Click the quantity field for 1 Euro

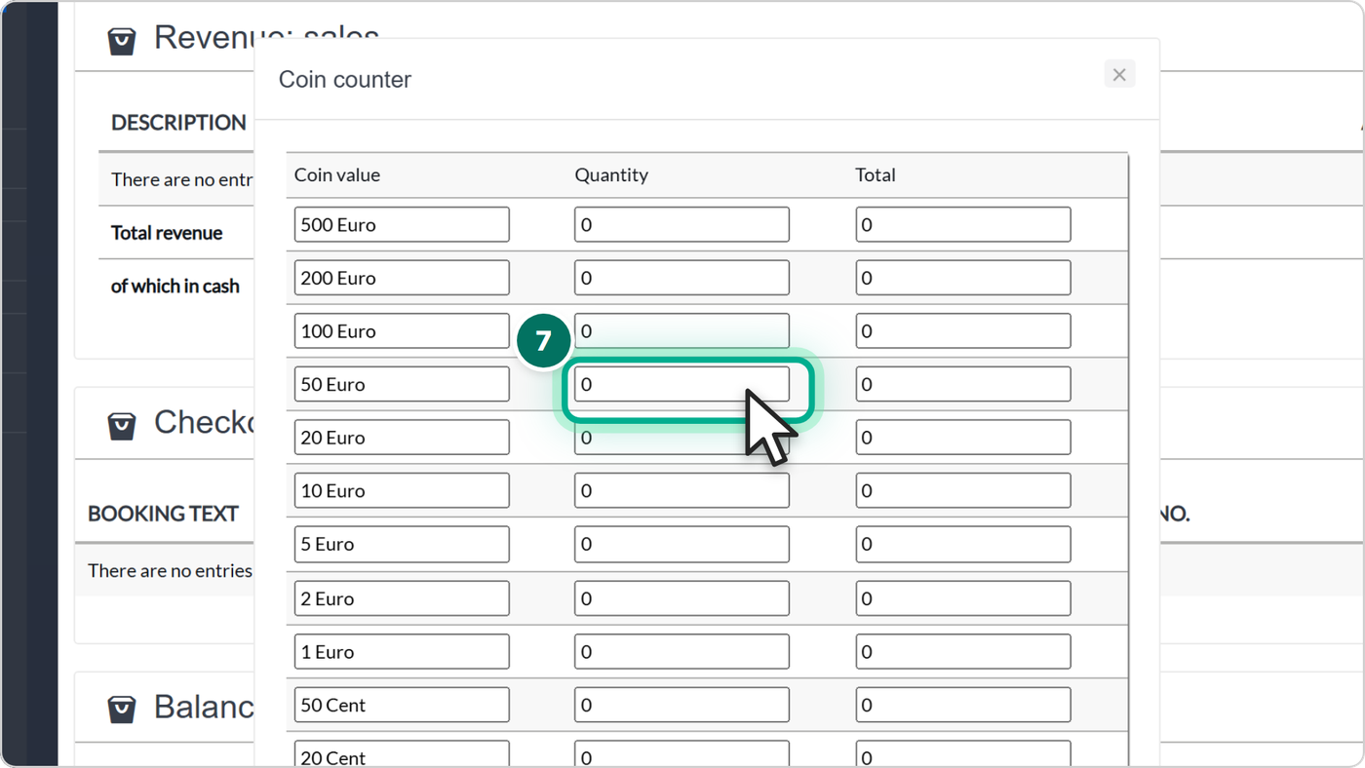(x=682, y=652)
